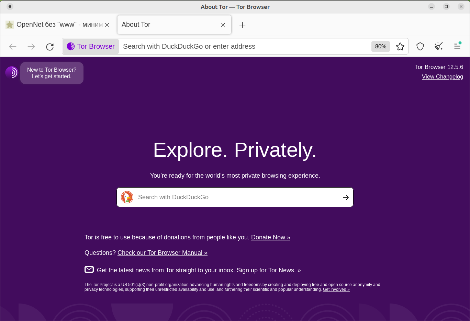Open the security level shield

[x=420, y=46]
